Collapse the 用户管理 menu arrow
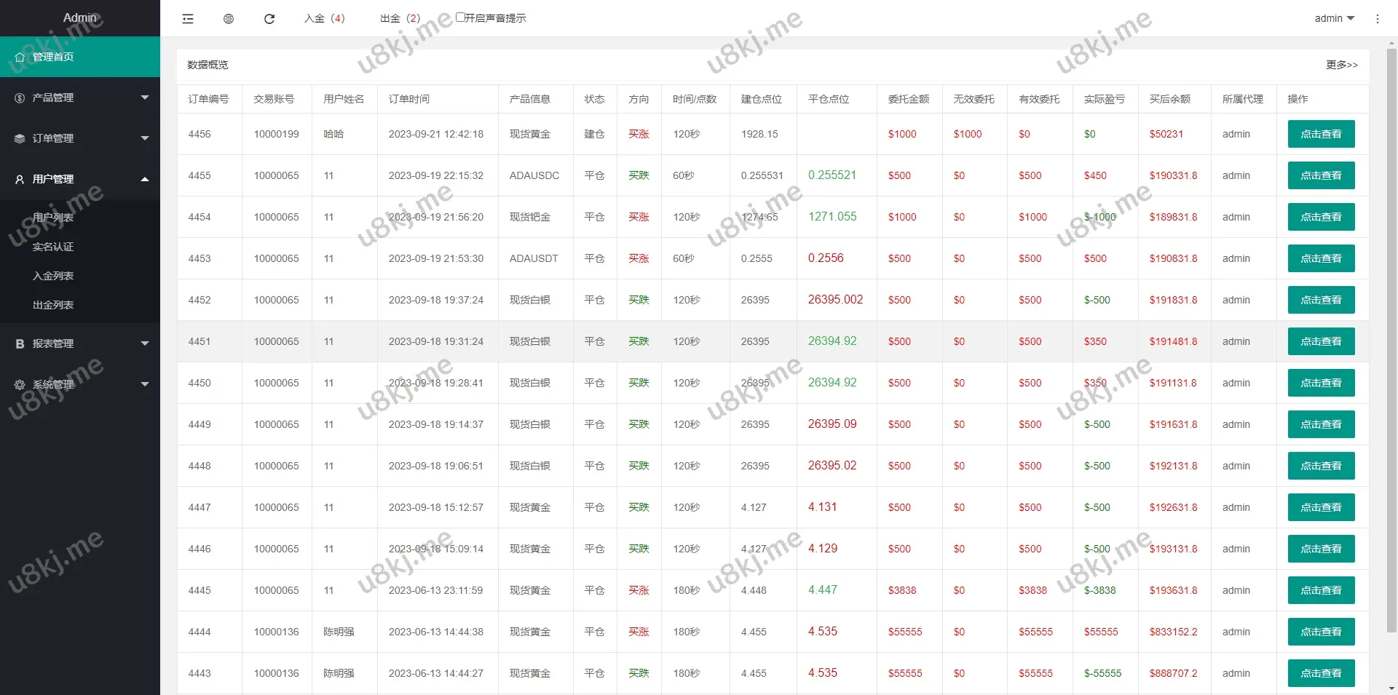Viewport: 1398px width, 695px height. click(144, 179)
